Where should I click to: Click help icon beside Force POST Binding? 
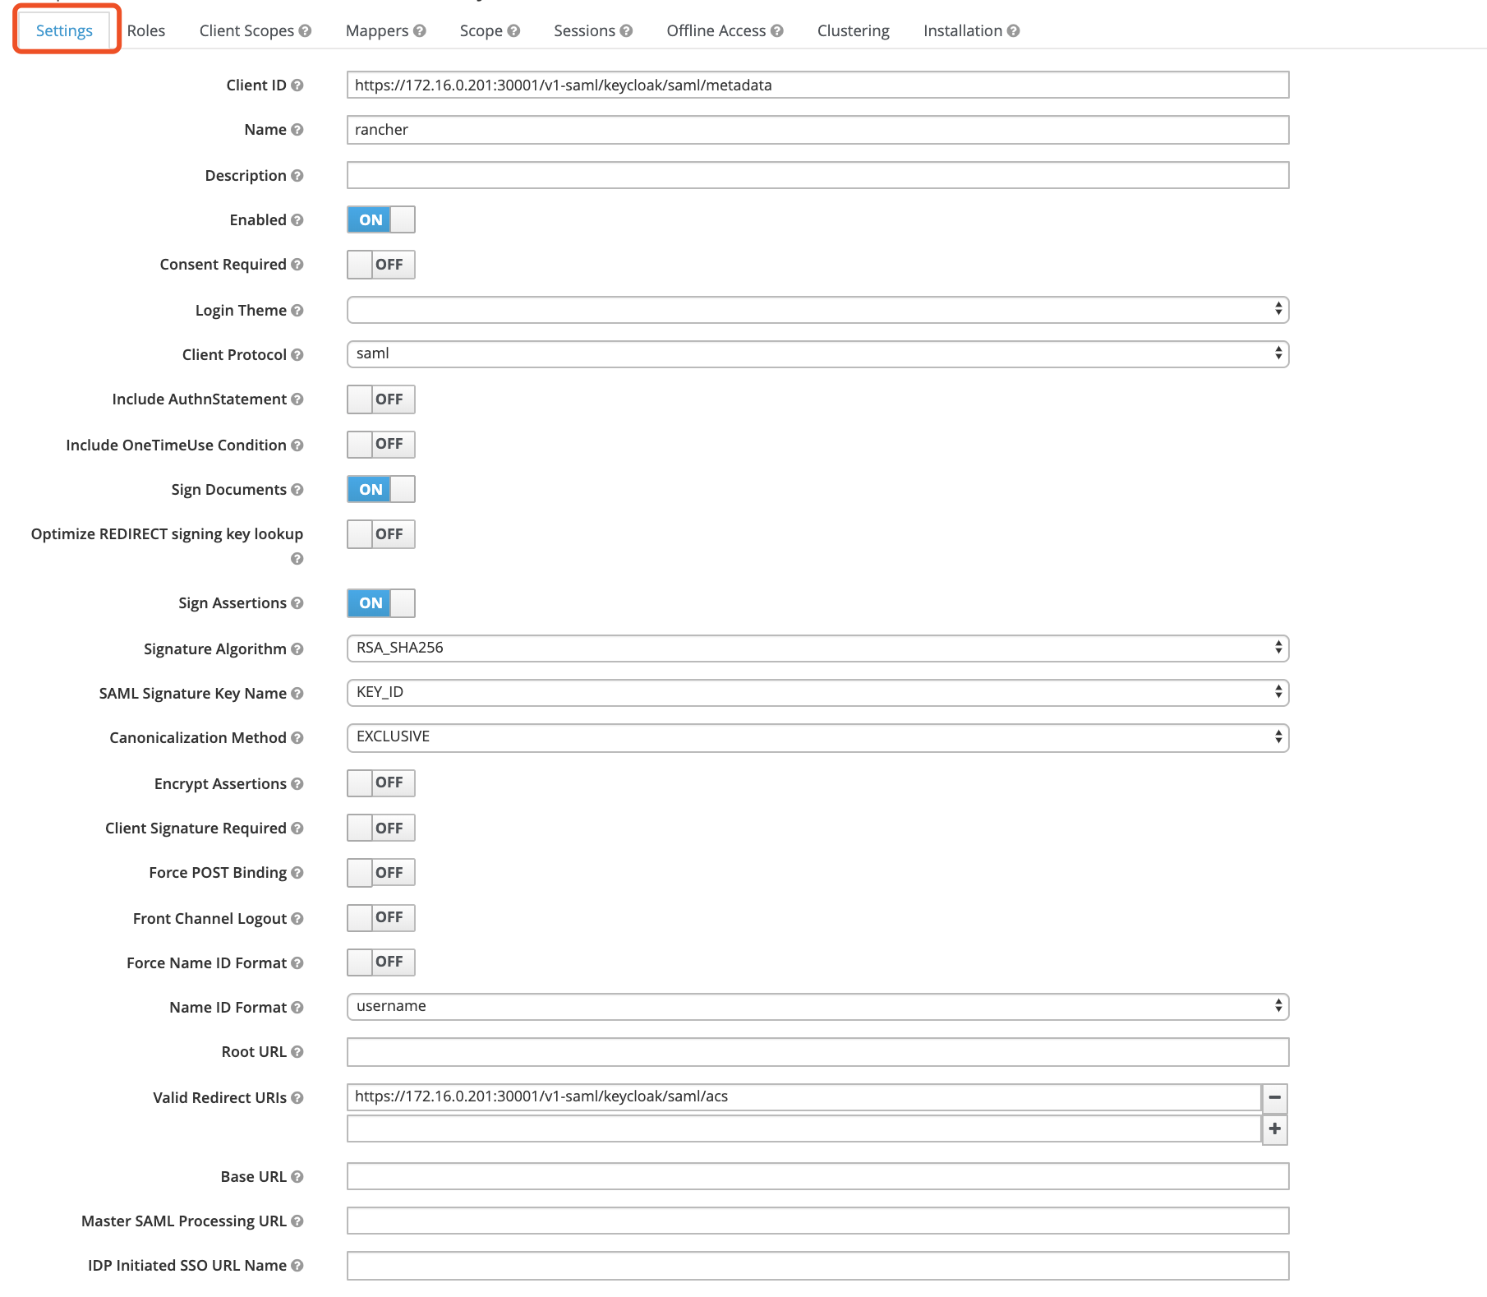297,873
